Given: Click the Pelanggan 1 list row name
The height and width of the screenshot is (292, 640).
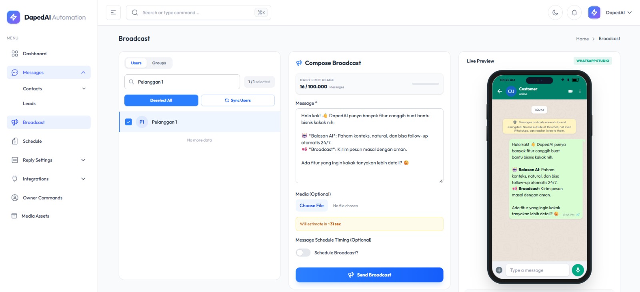Looking at the screenshot, I should pyautogui.click(x=164, y=122).
